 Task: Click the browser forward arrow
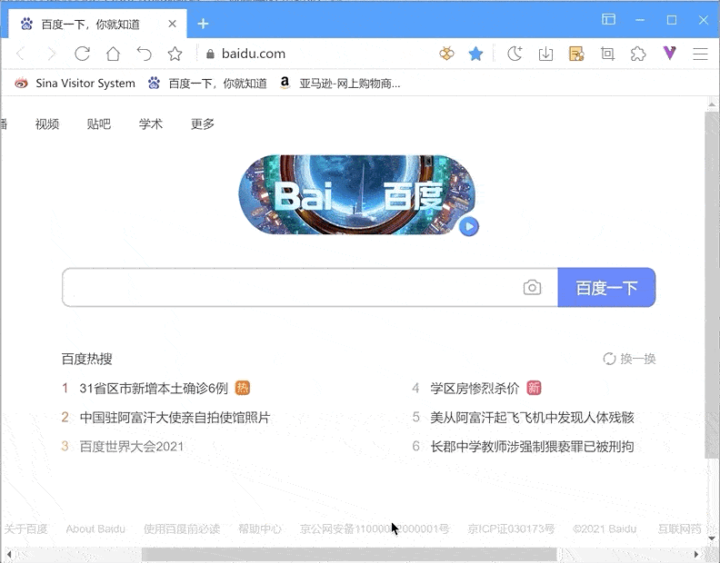[x=52, y=54]
